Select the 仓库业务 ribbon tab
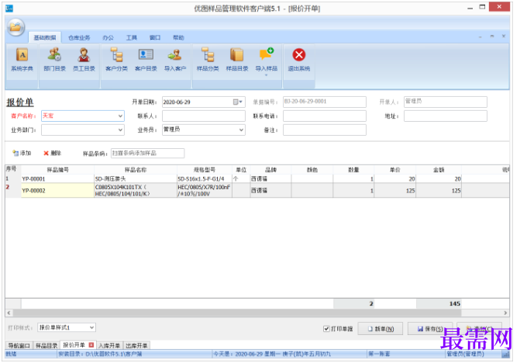Viewport: 527px width, 363px height. [x=79, y=37]
